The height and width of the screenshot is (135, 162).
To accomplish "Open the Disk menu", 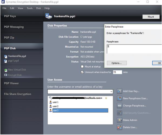I will point(39,8).
